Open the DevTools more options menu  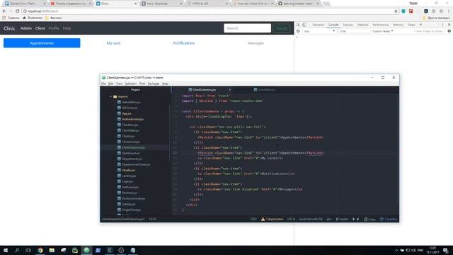[442, 25]
